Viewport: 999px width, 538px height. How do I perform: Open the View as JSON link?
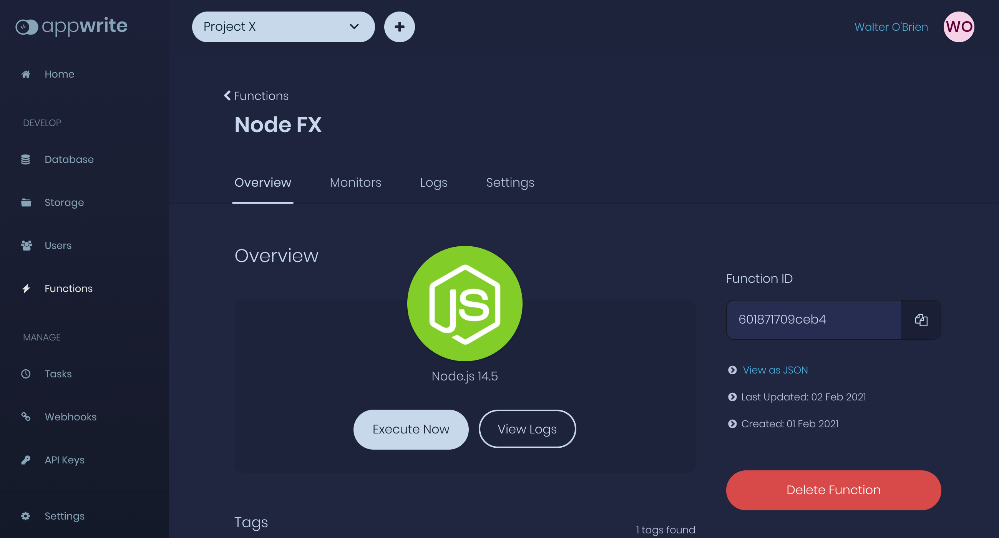point(775,370)
